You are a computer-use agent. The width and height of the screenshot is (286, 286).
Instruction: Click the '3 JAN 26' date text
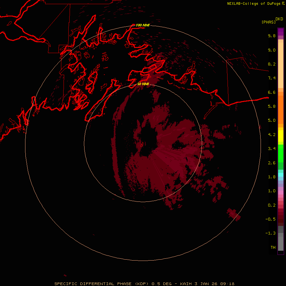pos(207,284)
